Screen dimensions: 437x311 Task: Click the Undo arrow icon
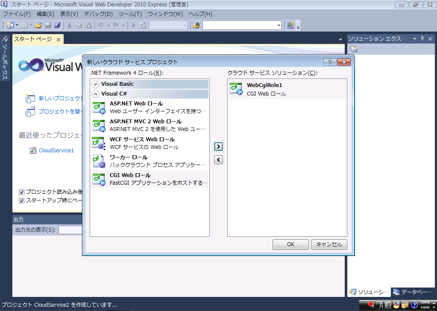pos(101,25)
